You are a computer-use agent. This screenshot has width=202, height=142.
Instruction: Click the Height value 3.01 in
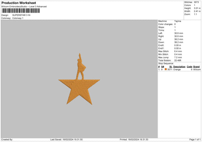pyautogui.click(x=197, y=8)
